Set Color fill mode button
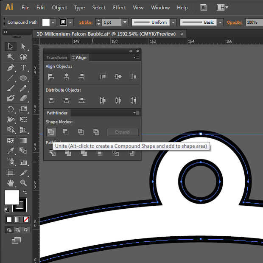The image size is (263, 263). click(x=9, y=220)
